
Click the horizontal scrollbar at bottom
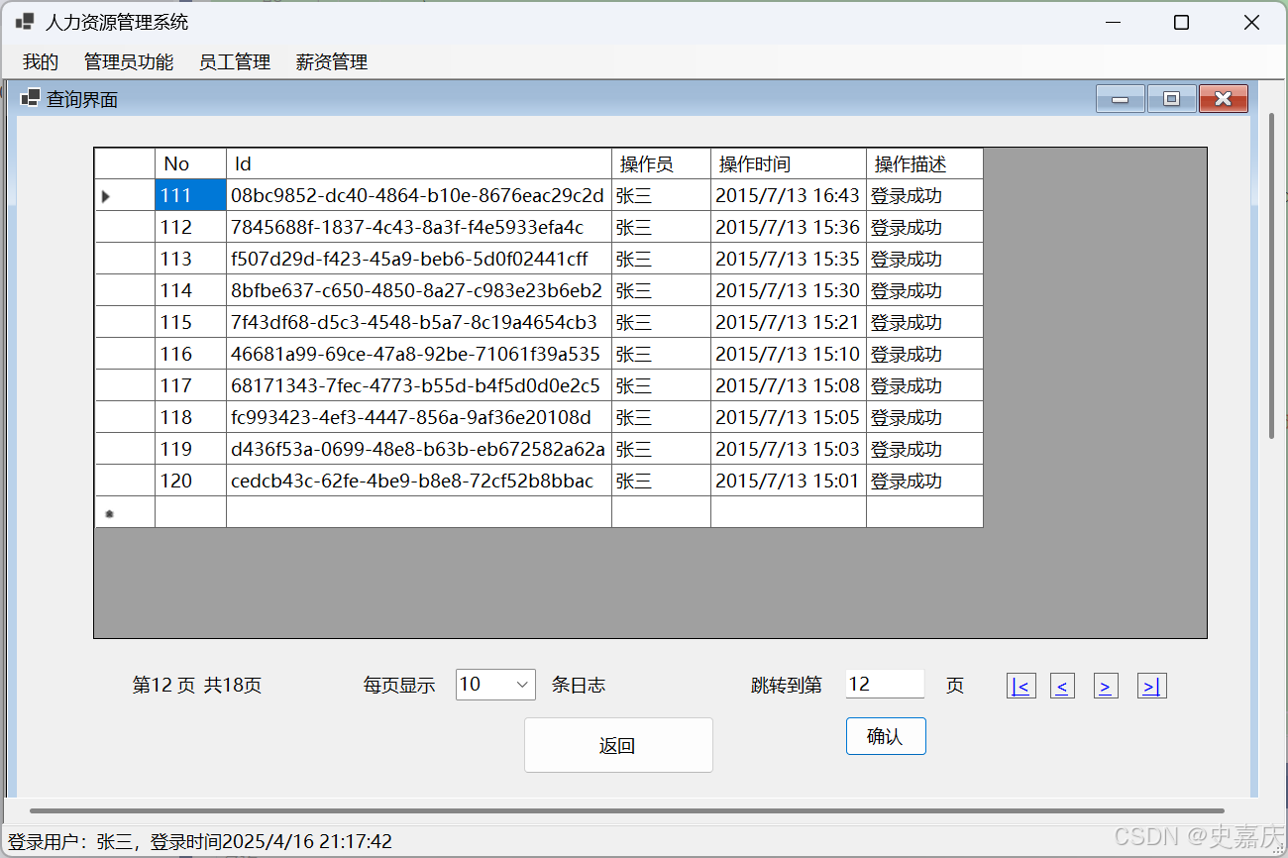626,811
